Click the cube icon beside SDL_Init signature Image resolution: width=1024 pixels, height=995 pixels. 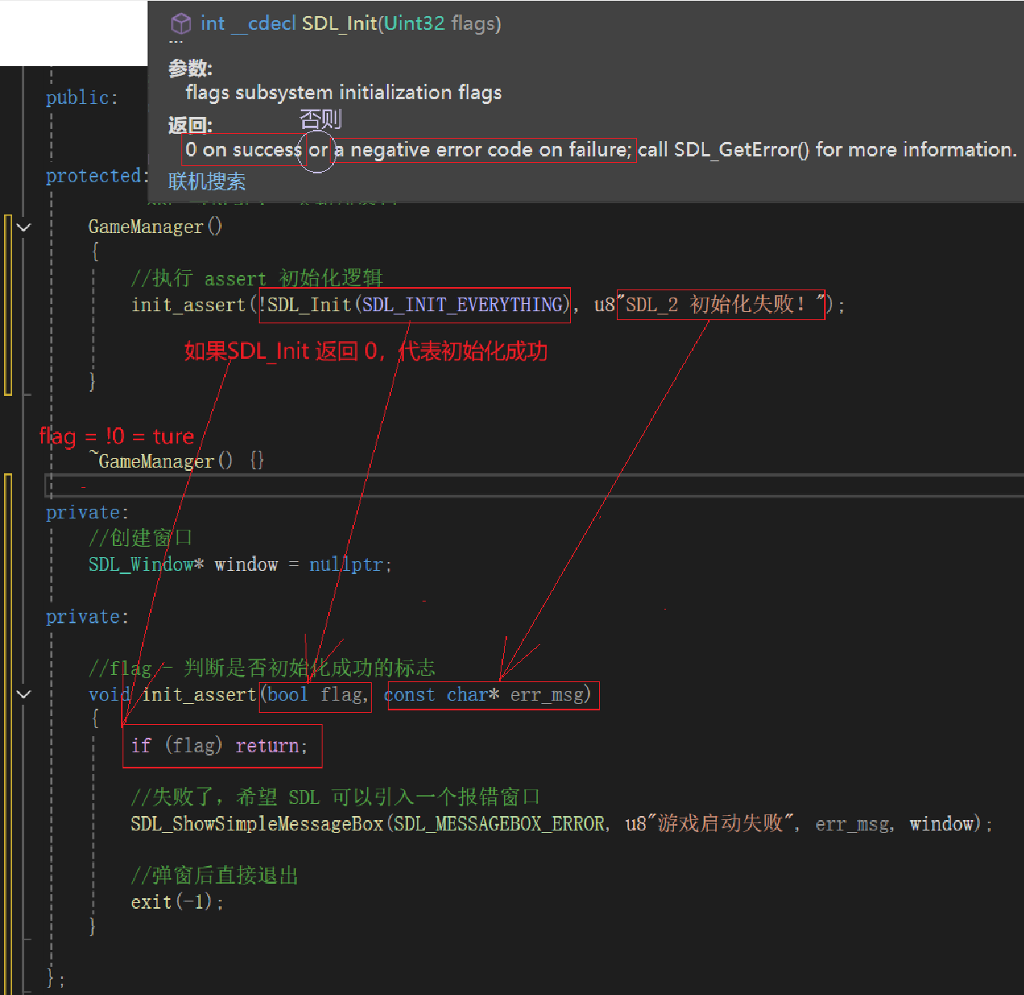[x=181, y=23]
